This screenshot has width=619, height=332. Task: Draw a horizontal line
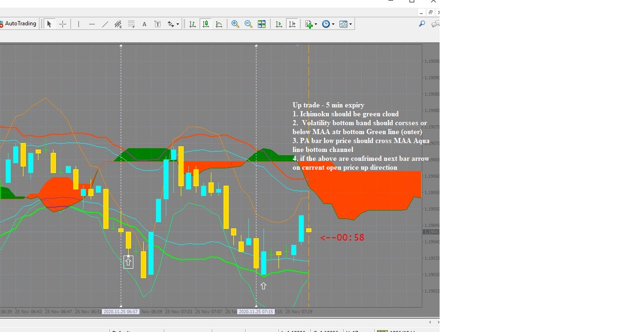92,24
